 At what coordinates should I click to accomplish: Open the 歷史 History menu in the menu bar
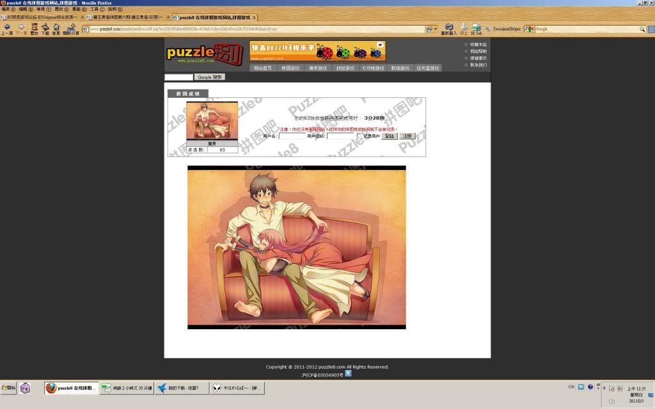pyautogui.click(x=61, y=9)
